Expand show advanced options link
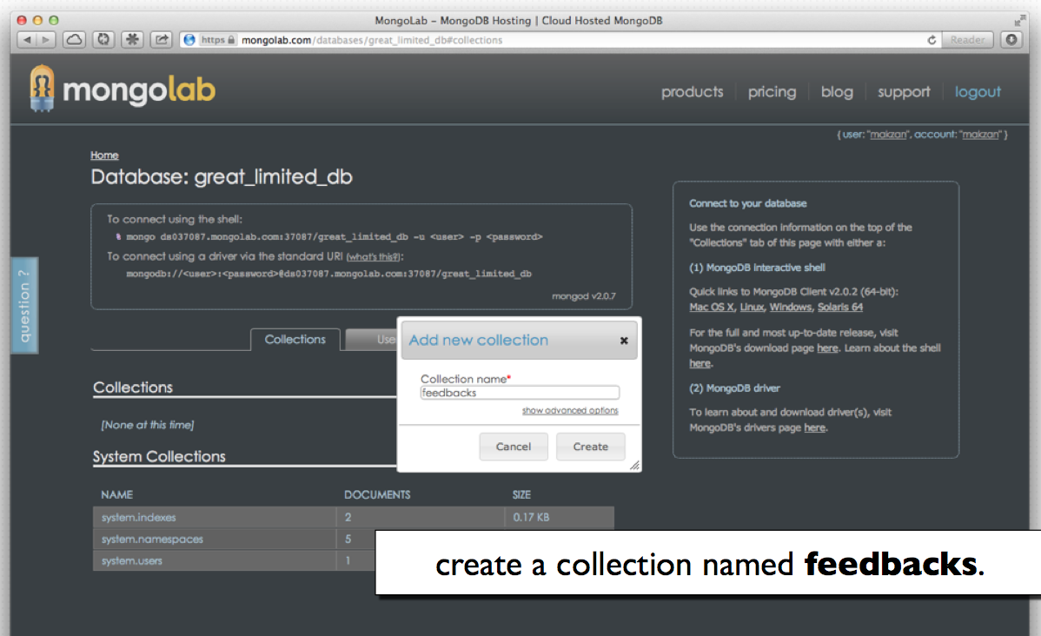This screenshot has height=636, width=1041. pyautogui.click(x=570, y=411)
